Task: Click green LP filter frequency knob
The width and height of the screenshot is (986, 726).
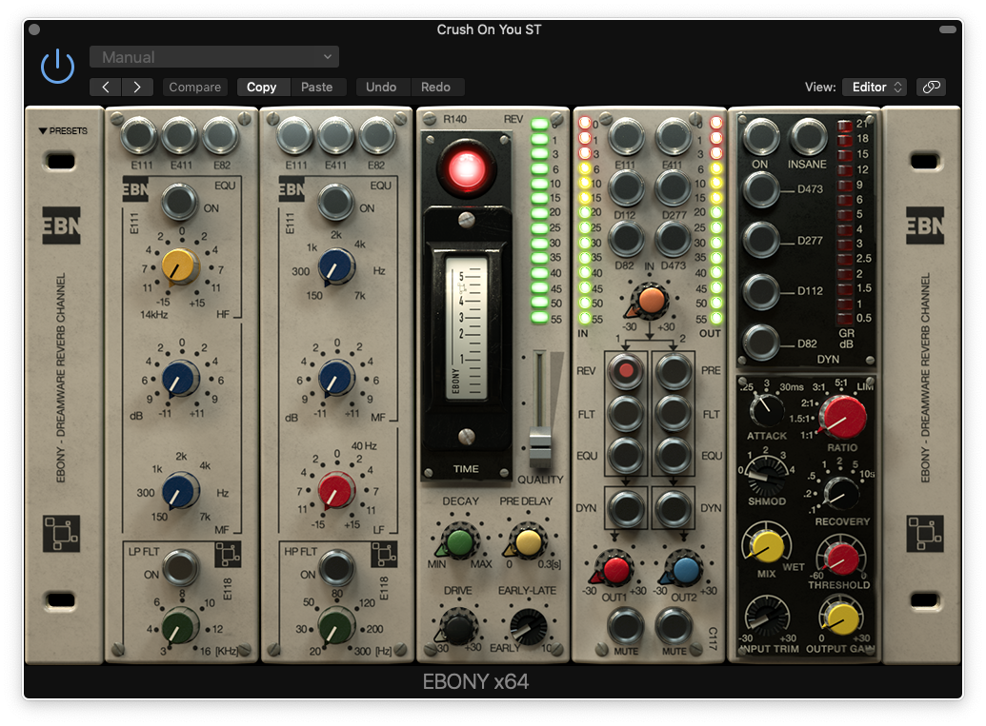Action: [x=180, y=626]
